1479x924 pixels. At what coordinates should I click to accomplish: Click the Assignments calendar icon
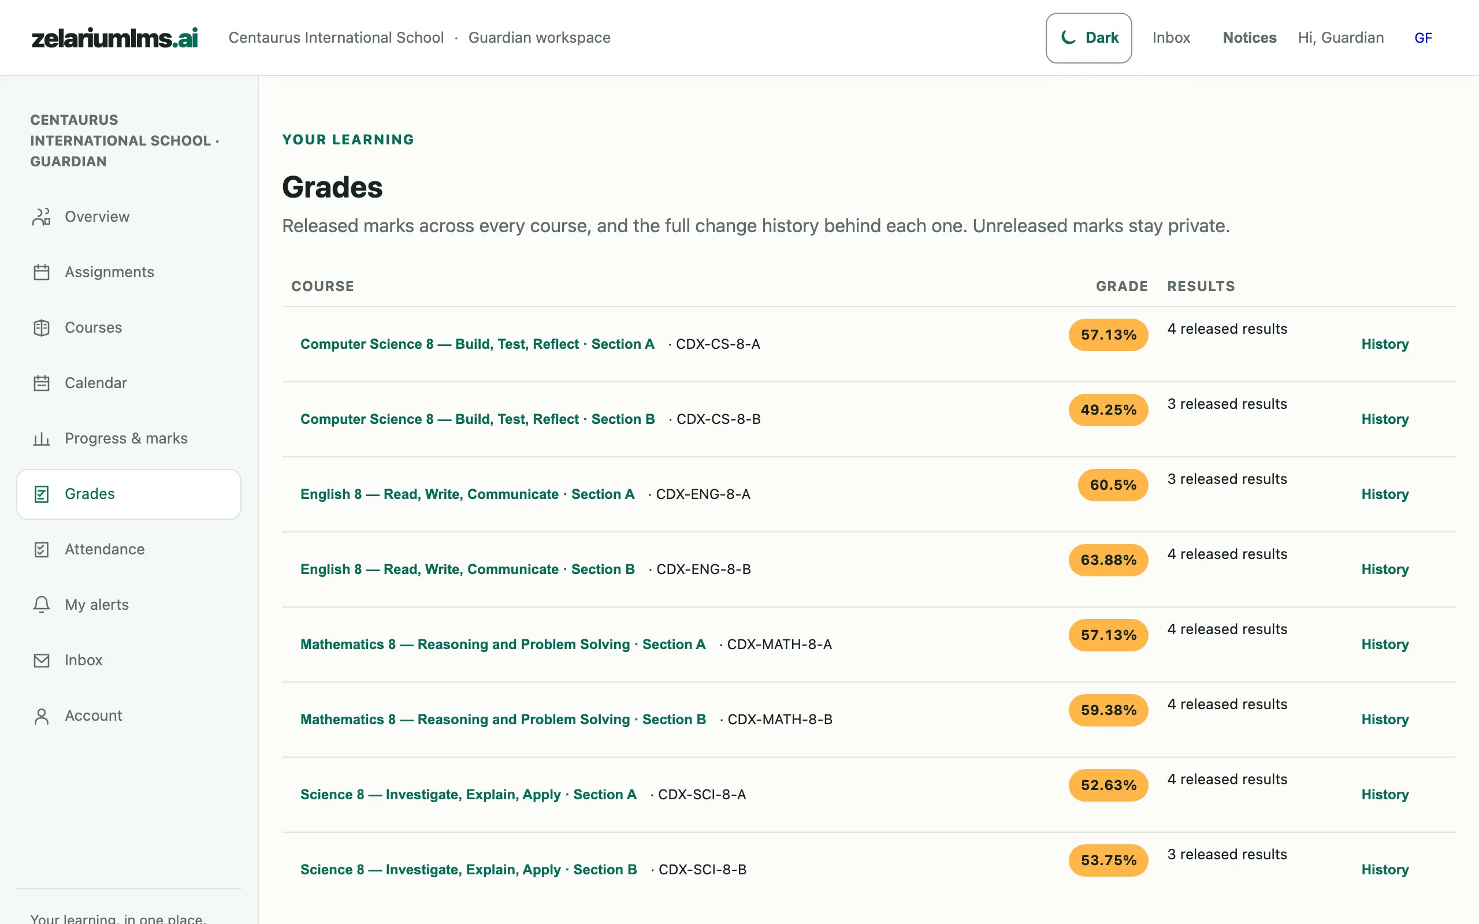click(x=41, y=273)
